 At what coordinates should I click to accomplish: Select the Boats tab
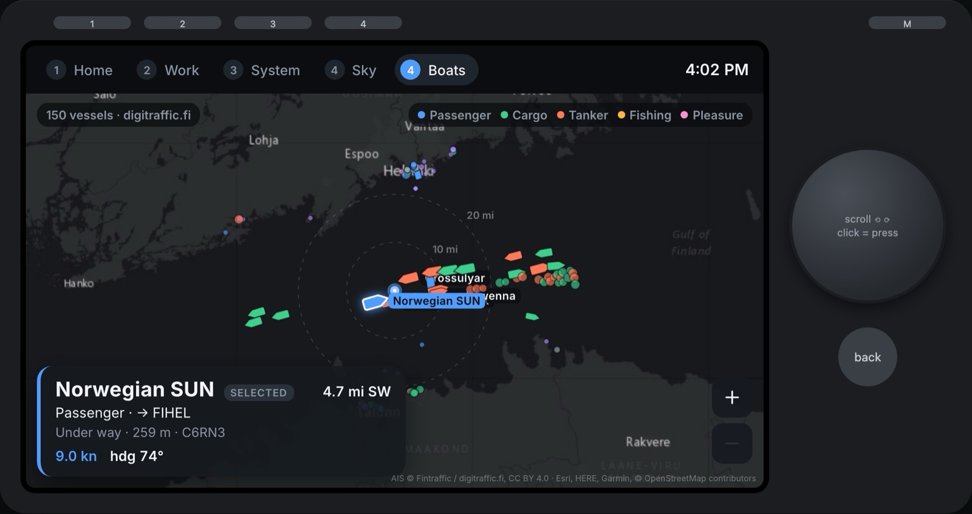click(x=436, y=70)
